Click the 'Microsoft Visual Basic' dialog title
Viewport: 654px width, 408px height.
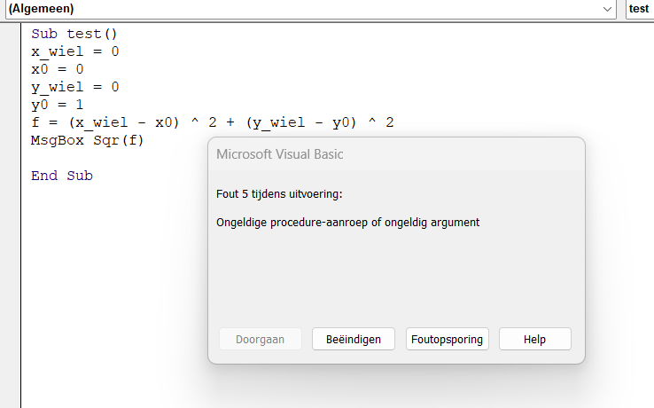point(280,154)
